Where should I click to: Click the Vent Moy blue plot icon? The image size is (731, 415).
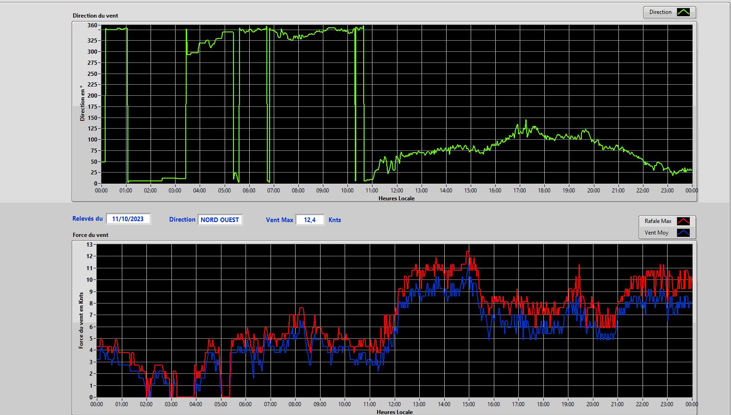(683, 233)
